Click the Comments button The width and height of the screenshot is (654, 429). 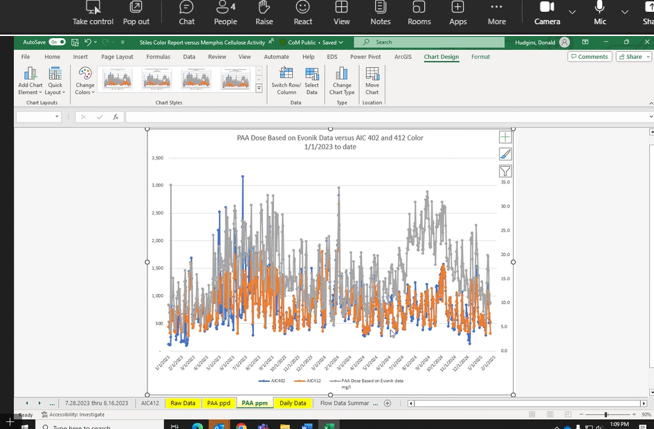click(590, 57)
